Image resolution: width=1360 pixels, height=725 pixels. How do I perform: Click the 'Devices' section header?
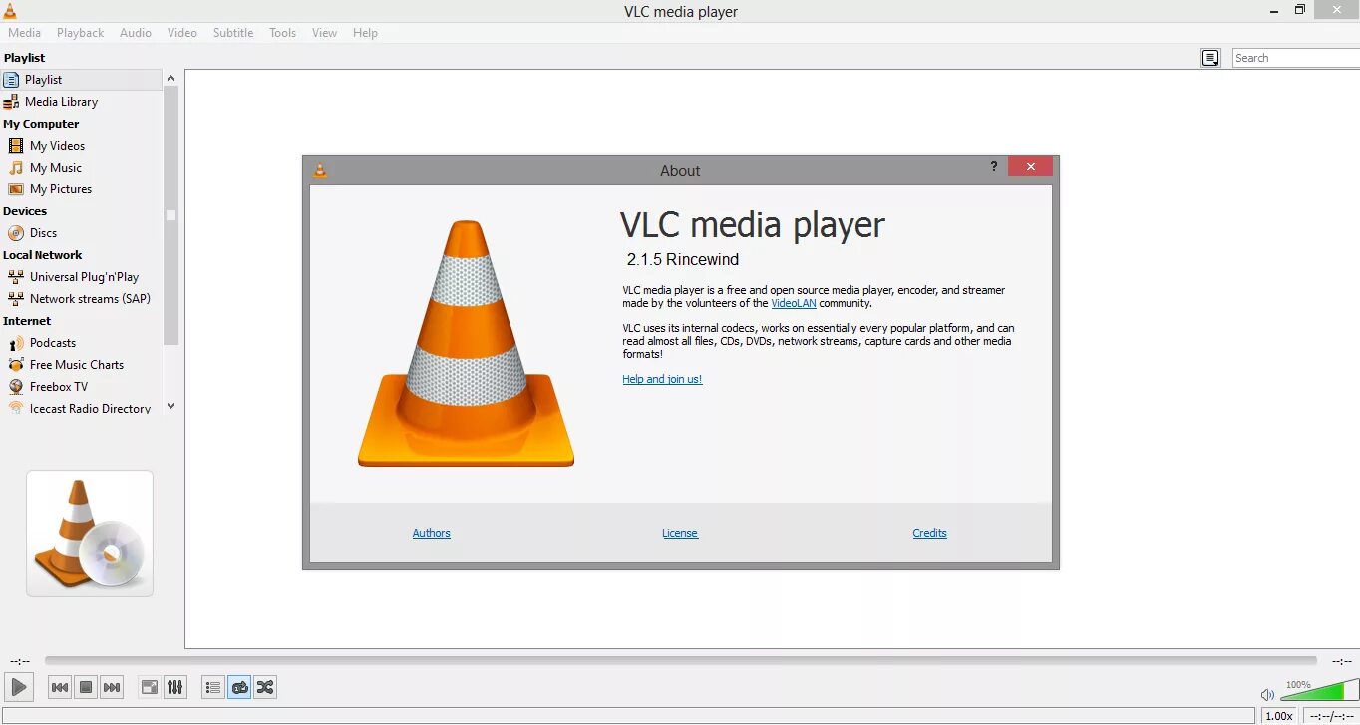tap(25, 211)
